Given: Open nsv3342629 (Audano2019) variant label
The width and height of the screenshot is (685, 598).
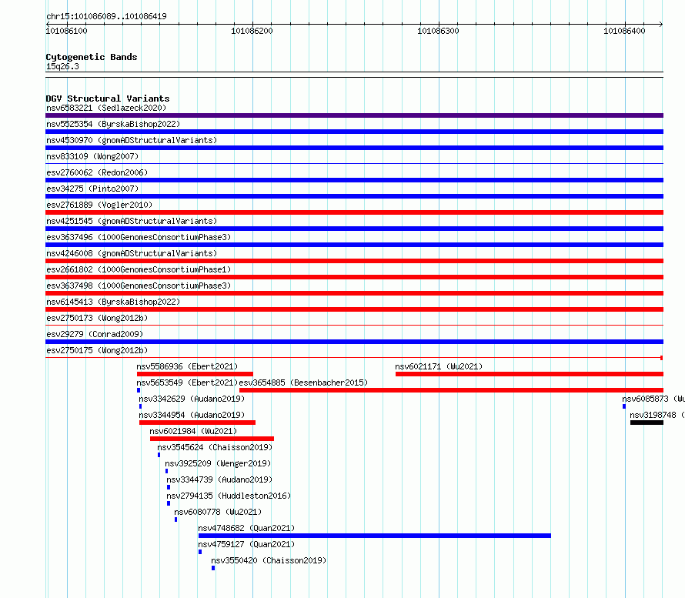Looking at the screenshot, I should tap(192, 399).
